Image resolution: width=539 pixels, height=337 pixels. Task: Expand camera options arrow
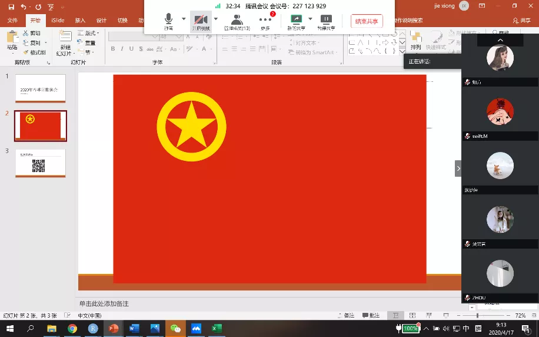click(x=215, y=19)
